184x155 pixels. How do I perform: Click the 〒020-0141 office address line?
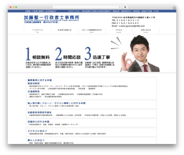133,18
